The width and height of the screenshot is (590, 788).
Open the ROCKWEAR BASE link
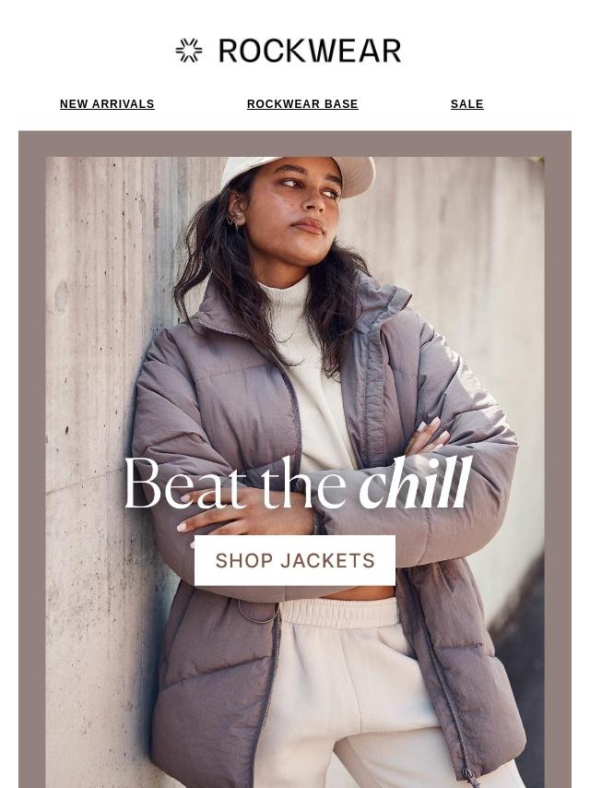[x=302, y=104]
